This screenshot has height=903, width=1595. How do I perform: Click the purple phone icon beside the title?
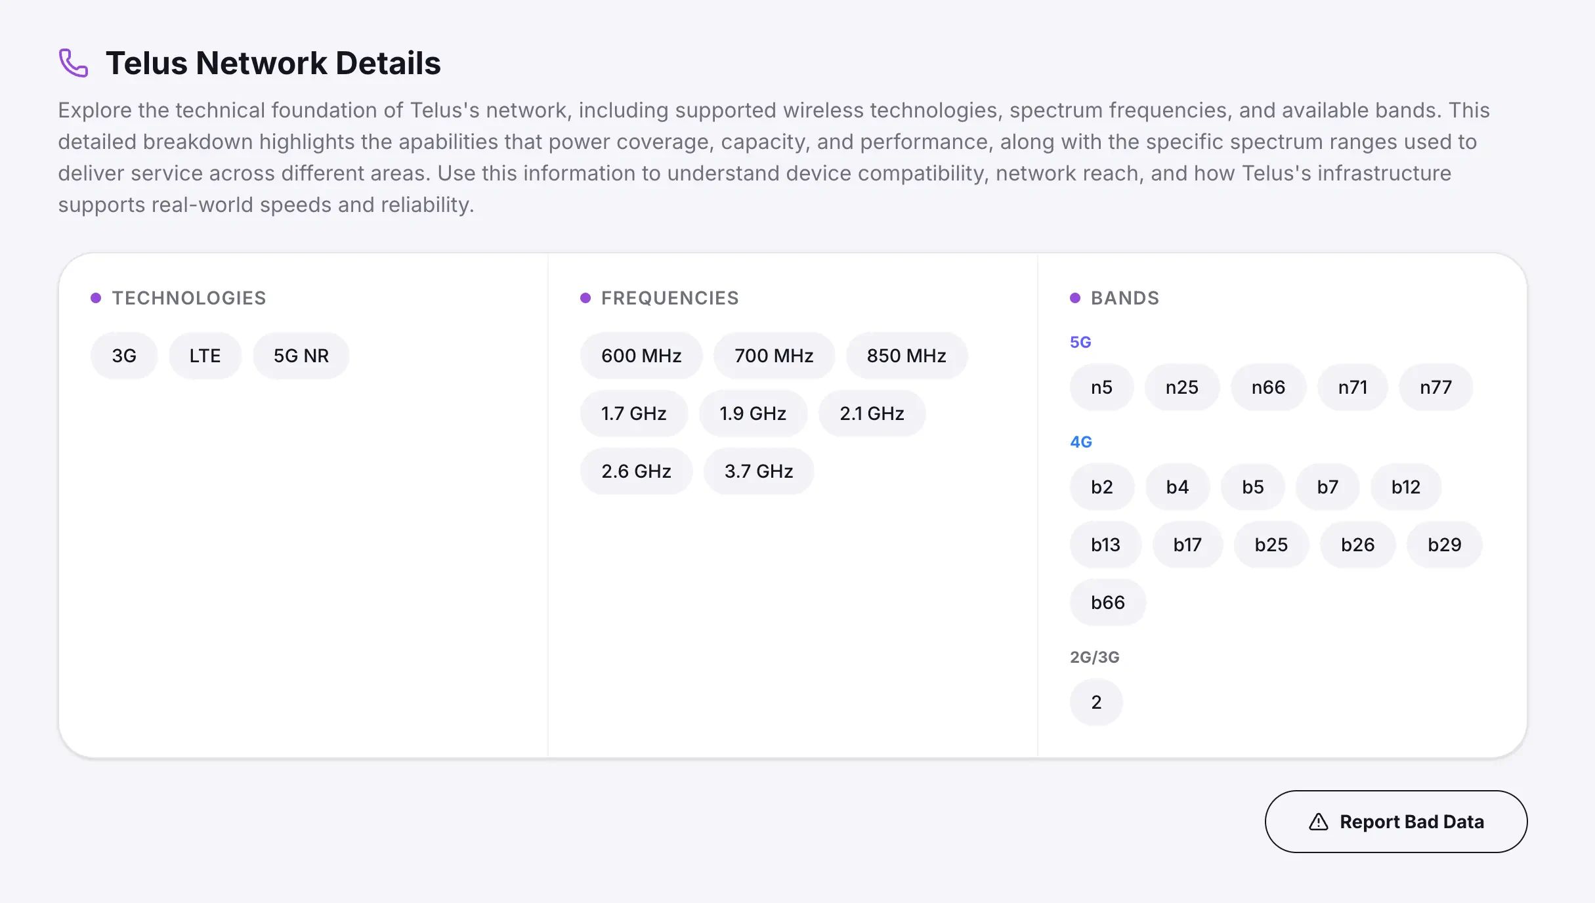(x=73, y=63)
